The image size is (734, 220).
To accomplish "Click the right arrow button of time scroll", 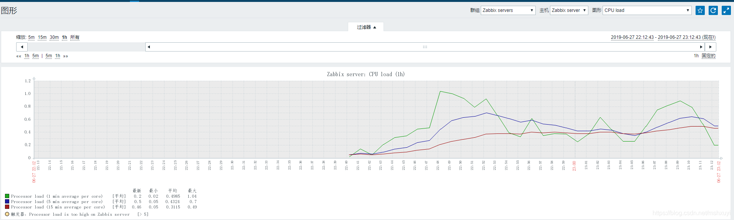I will tap(711, 47).
